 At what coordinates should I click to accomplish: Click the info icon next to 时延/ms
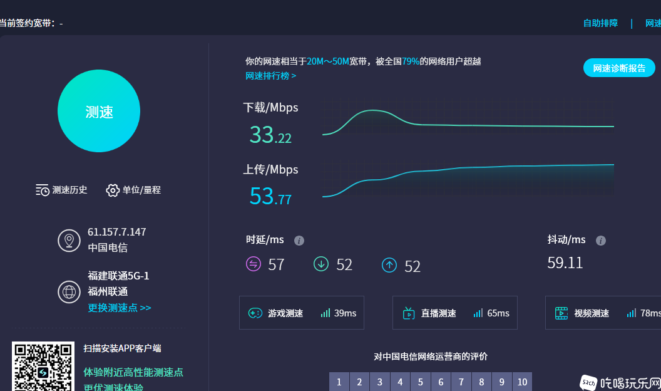click(x=299, y=241)
